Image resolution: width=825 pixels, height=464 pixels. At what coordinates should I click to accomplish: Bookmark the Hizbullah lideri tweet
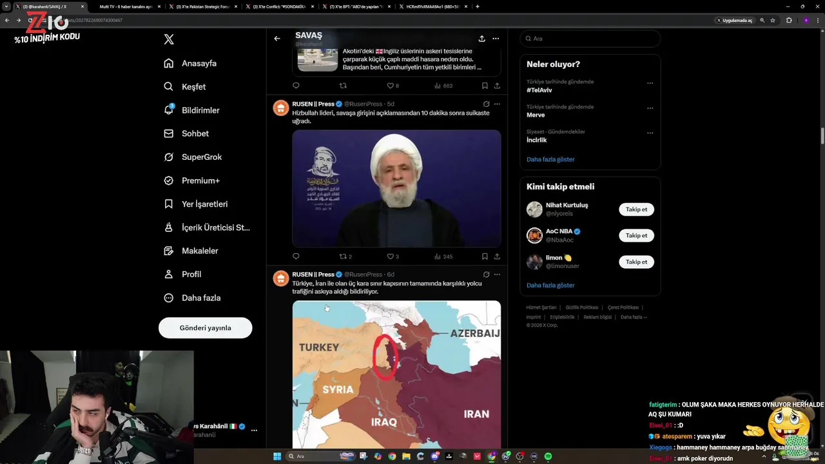485,256
